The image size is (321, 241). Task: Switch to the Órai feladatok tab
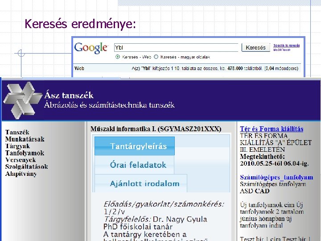134,165
